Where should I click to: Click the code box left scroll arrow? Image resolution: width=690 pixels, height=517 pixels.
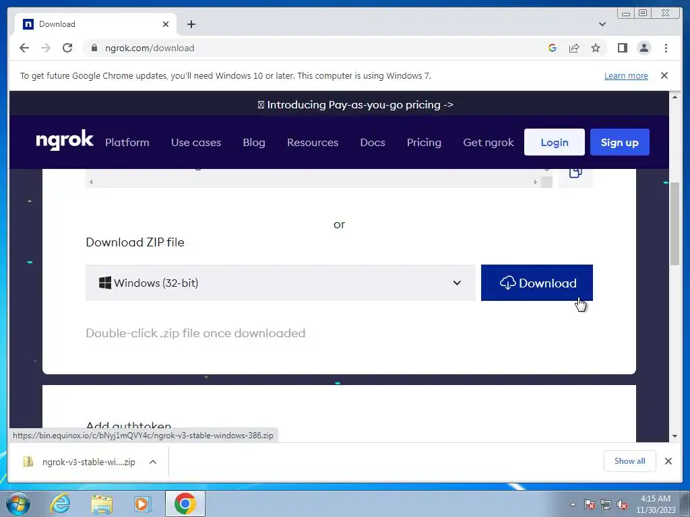click(91, 182)
